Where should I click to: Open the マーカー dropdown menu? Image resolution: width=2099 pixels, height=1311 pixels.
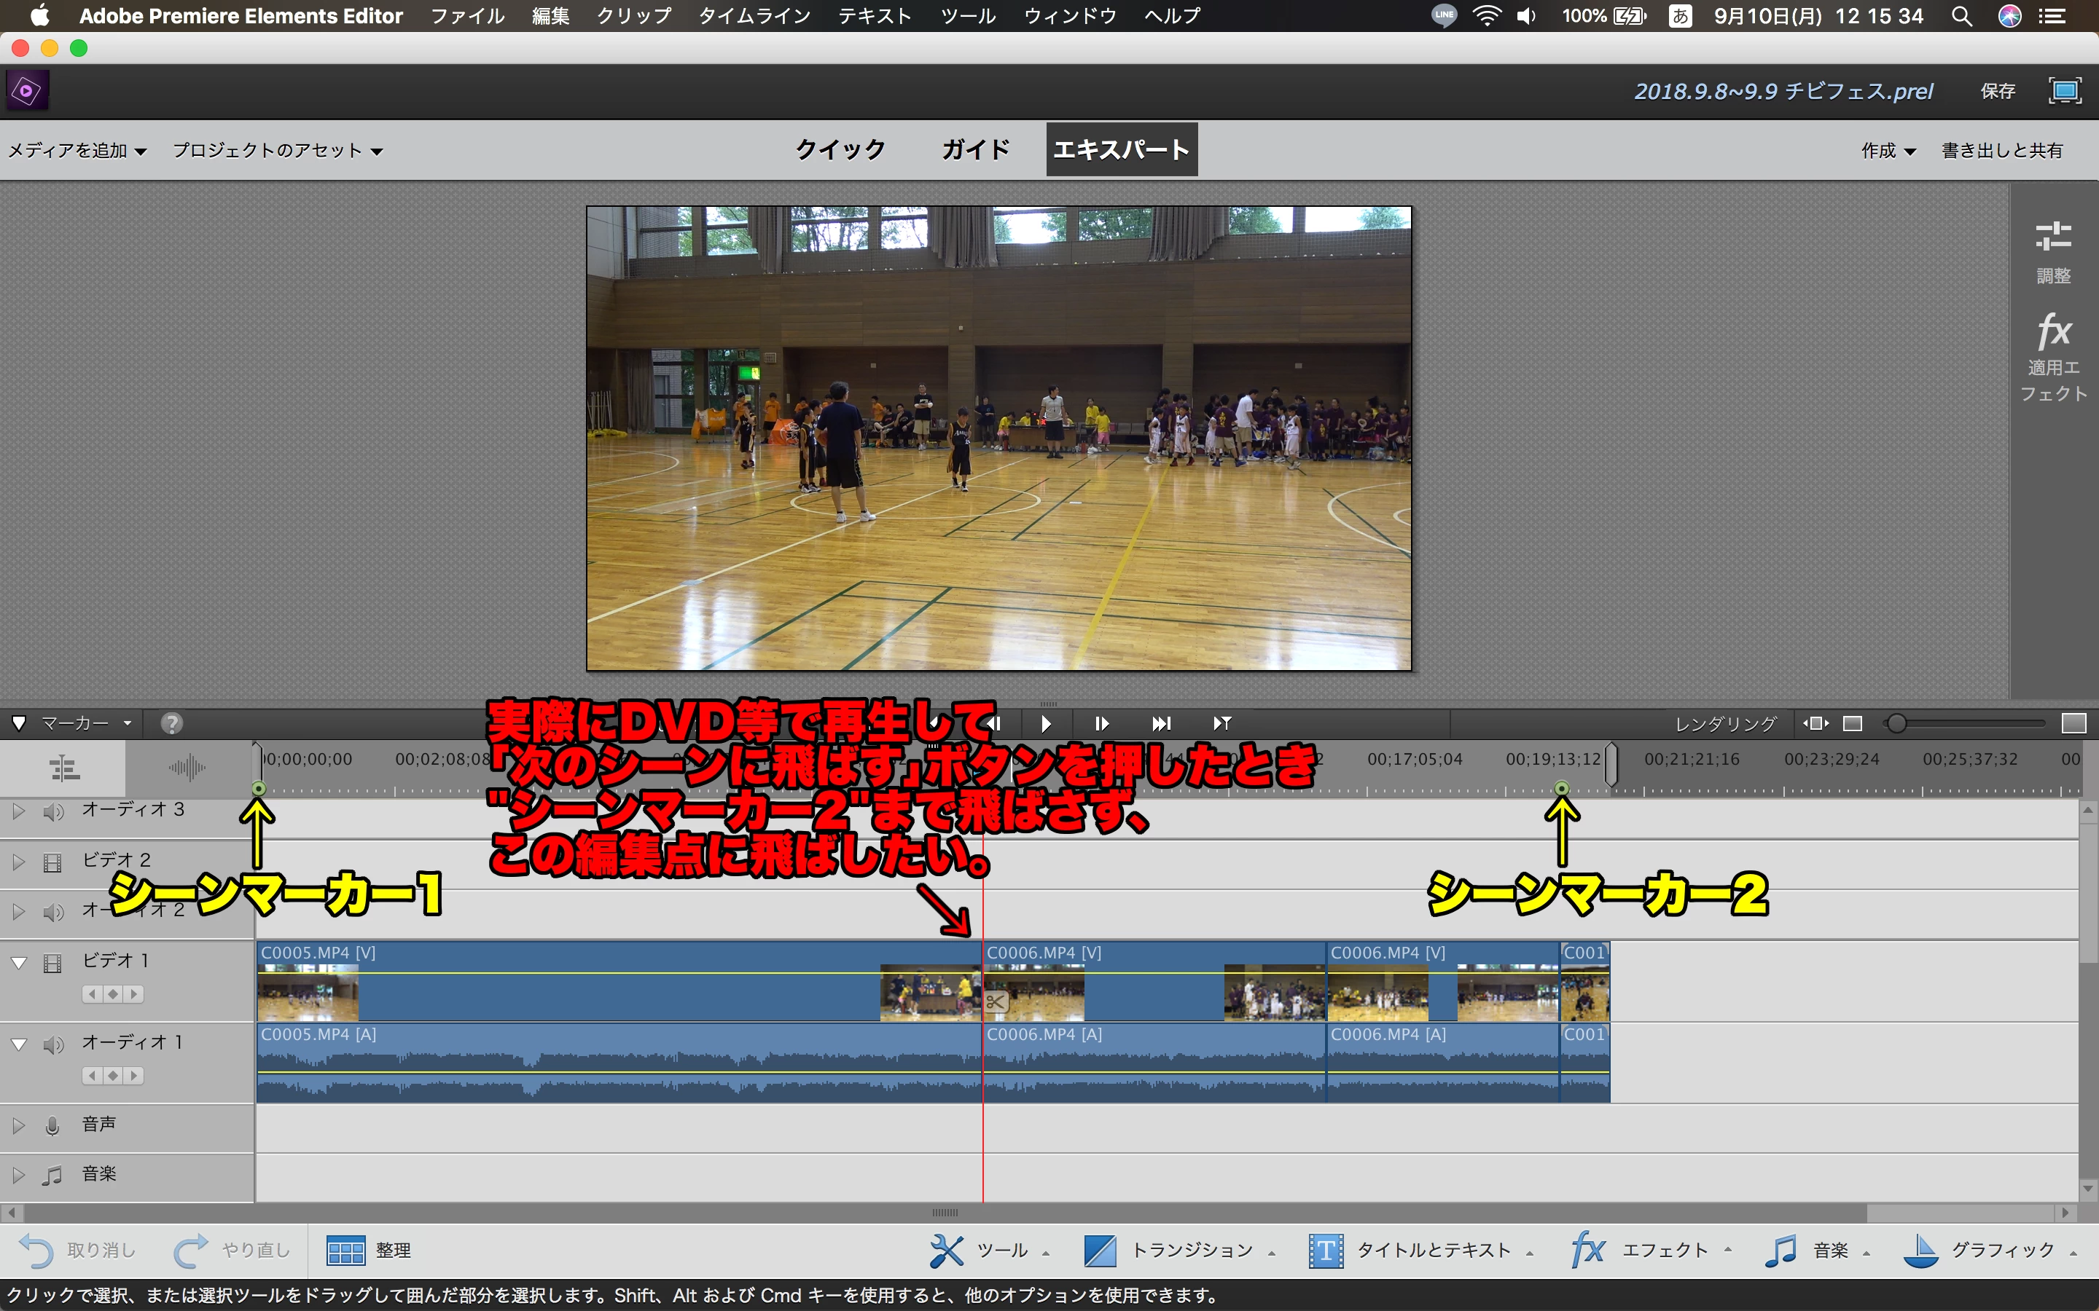(x=85, y=723)
